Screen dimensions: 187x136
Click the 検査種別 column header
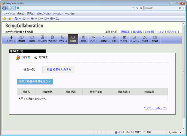(x=47, y=92)
